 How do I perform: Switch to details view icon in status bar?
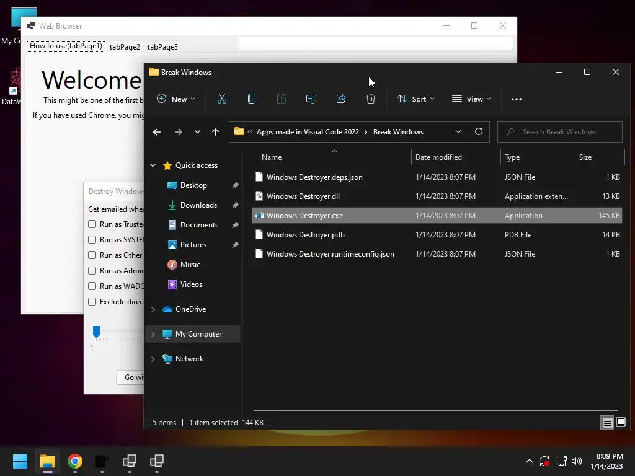pos(608,423)
